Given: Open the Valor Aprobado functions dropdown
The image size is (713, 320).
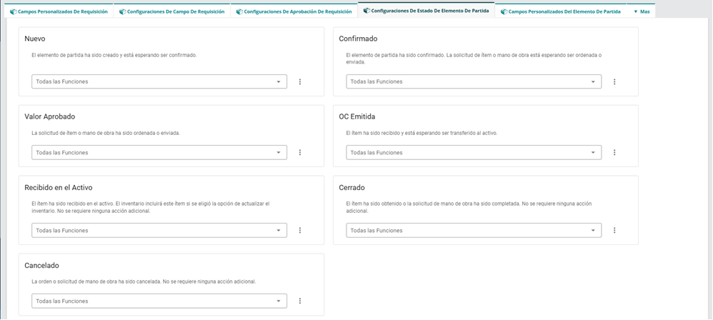Looking at the screenshot, I should click(x=159, y=153).
